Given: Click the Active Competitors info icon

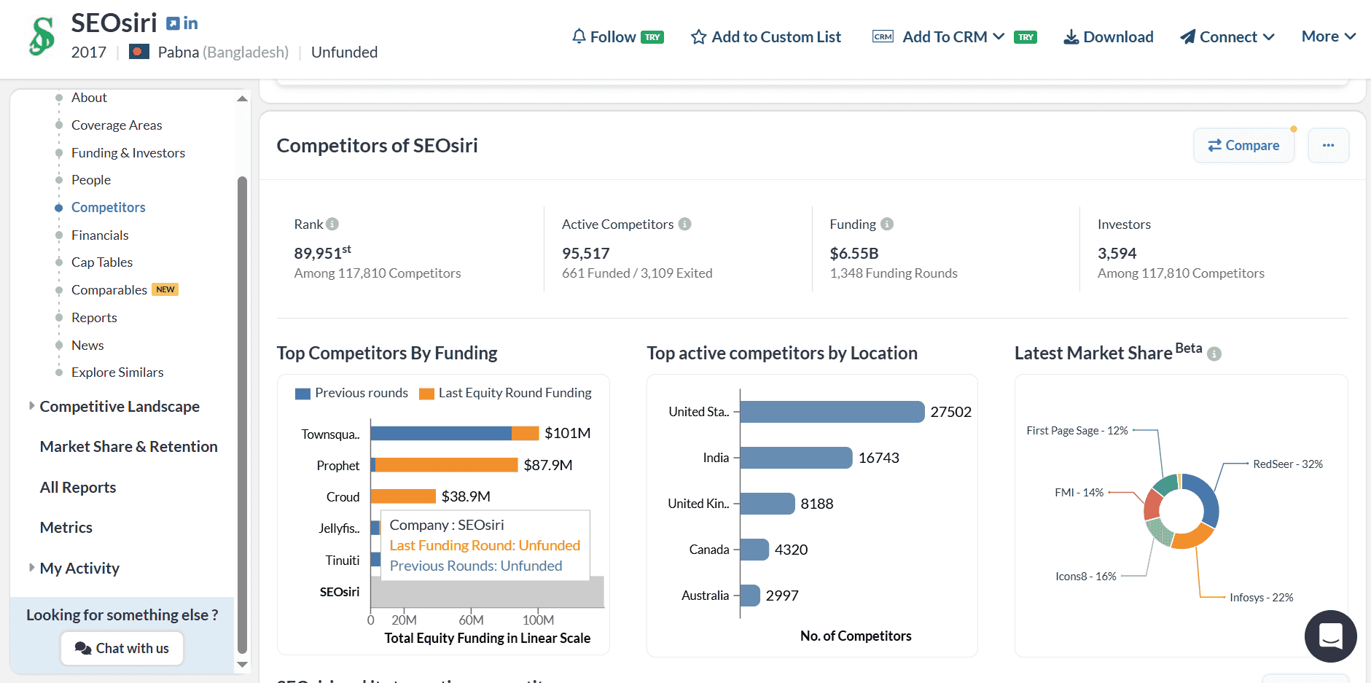Looking at the screenshot, I should tap(685, 224).
